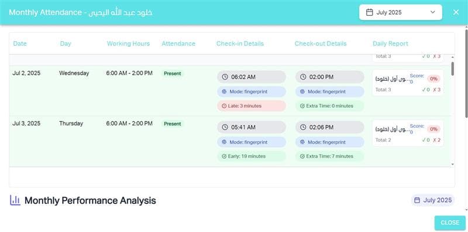
Task: Click check icon in Early: 19 minutes badge
Action: [224, 156]
